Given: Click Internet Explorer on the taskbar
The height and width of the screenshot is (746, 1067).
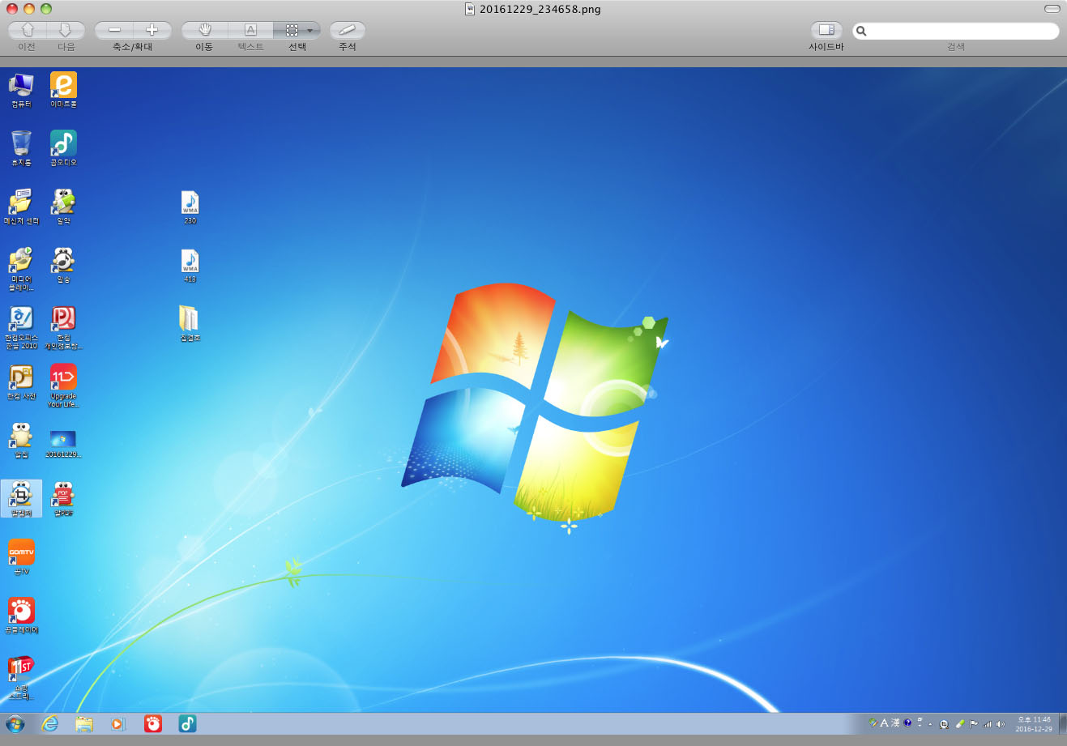Looking at the screenshot, I should click(50, 723).
